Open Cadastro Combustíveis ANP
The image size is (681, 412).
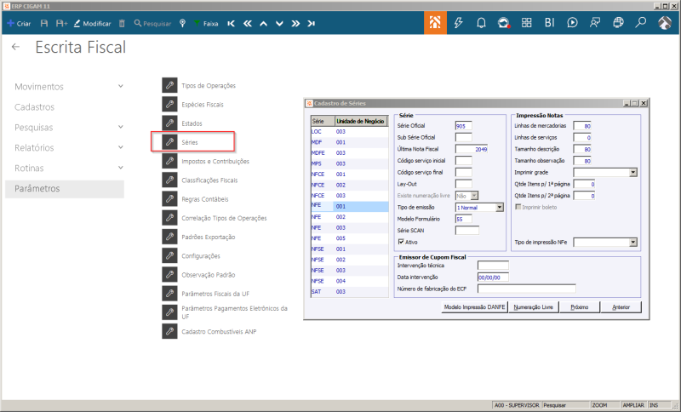(x=209, y=332)
